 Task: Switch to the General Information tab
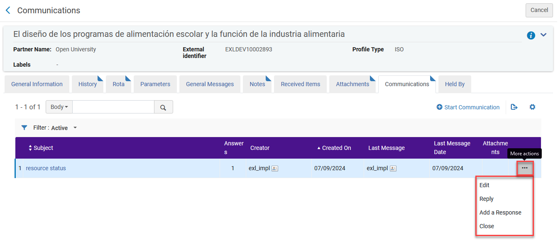[37, 84]
